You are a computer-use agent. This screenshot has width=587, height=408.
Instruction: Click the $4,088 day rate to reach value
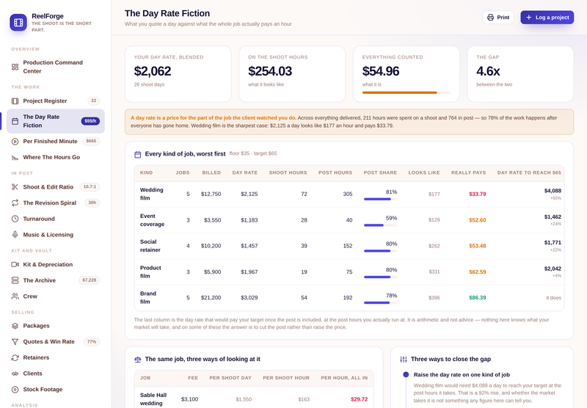(553, 191)
